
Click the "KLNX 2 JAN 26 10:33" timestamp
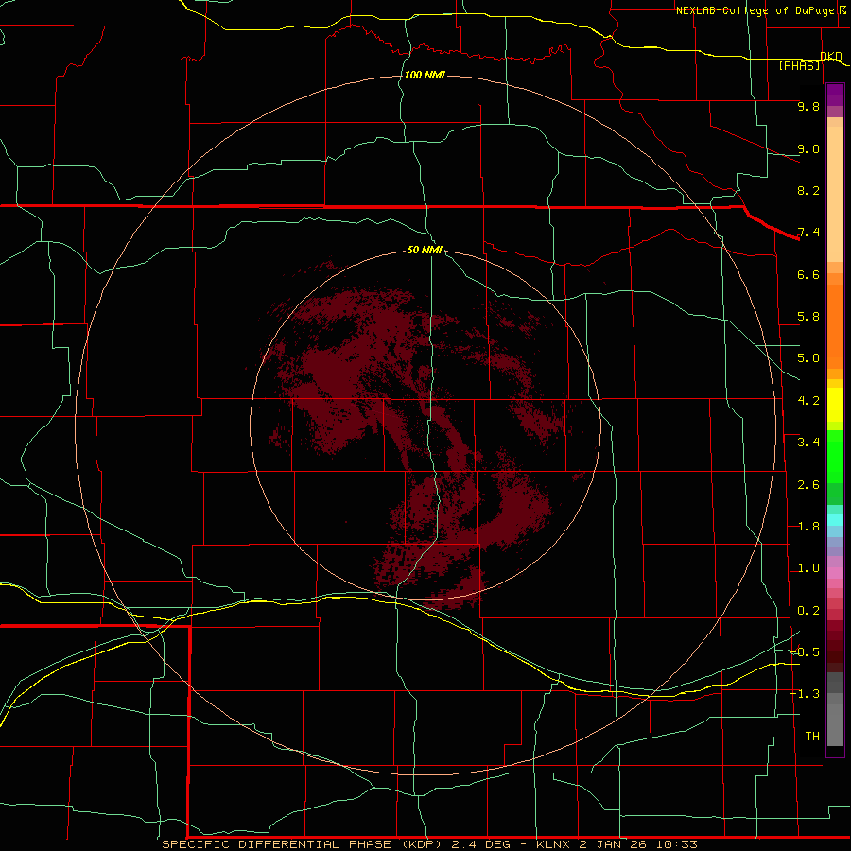pos(617,844)
